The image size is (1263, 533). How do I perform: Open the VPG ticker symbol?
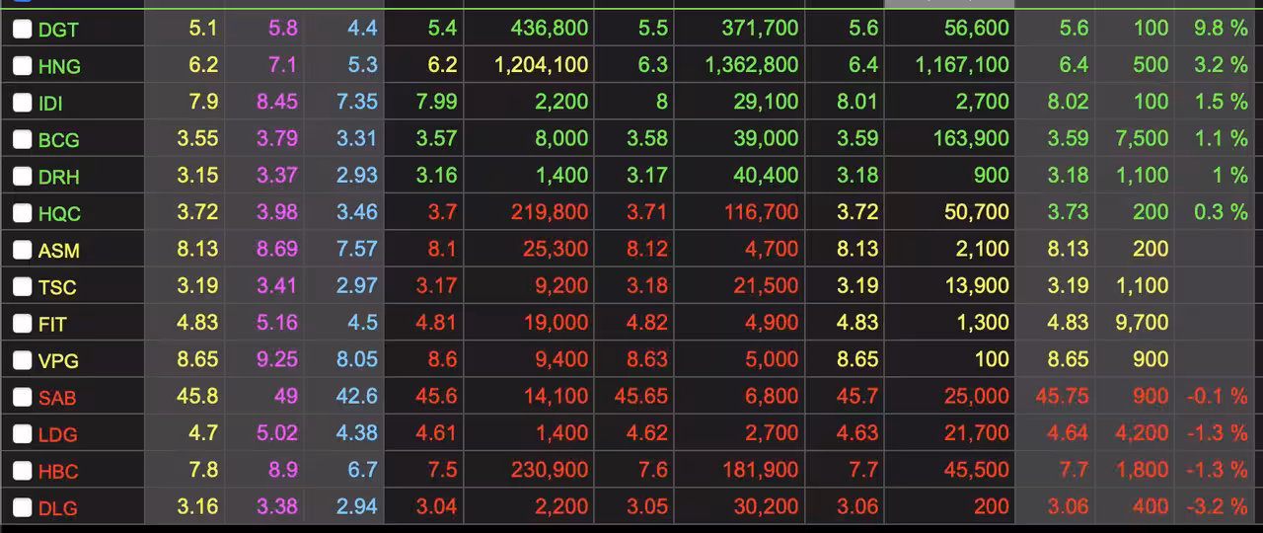58,361
